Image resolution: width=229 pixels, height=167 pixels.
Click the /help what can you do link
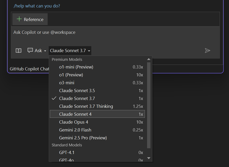pos(37,6)
